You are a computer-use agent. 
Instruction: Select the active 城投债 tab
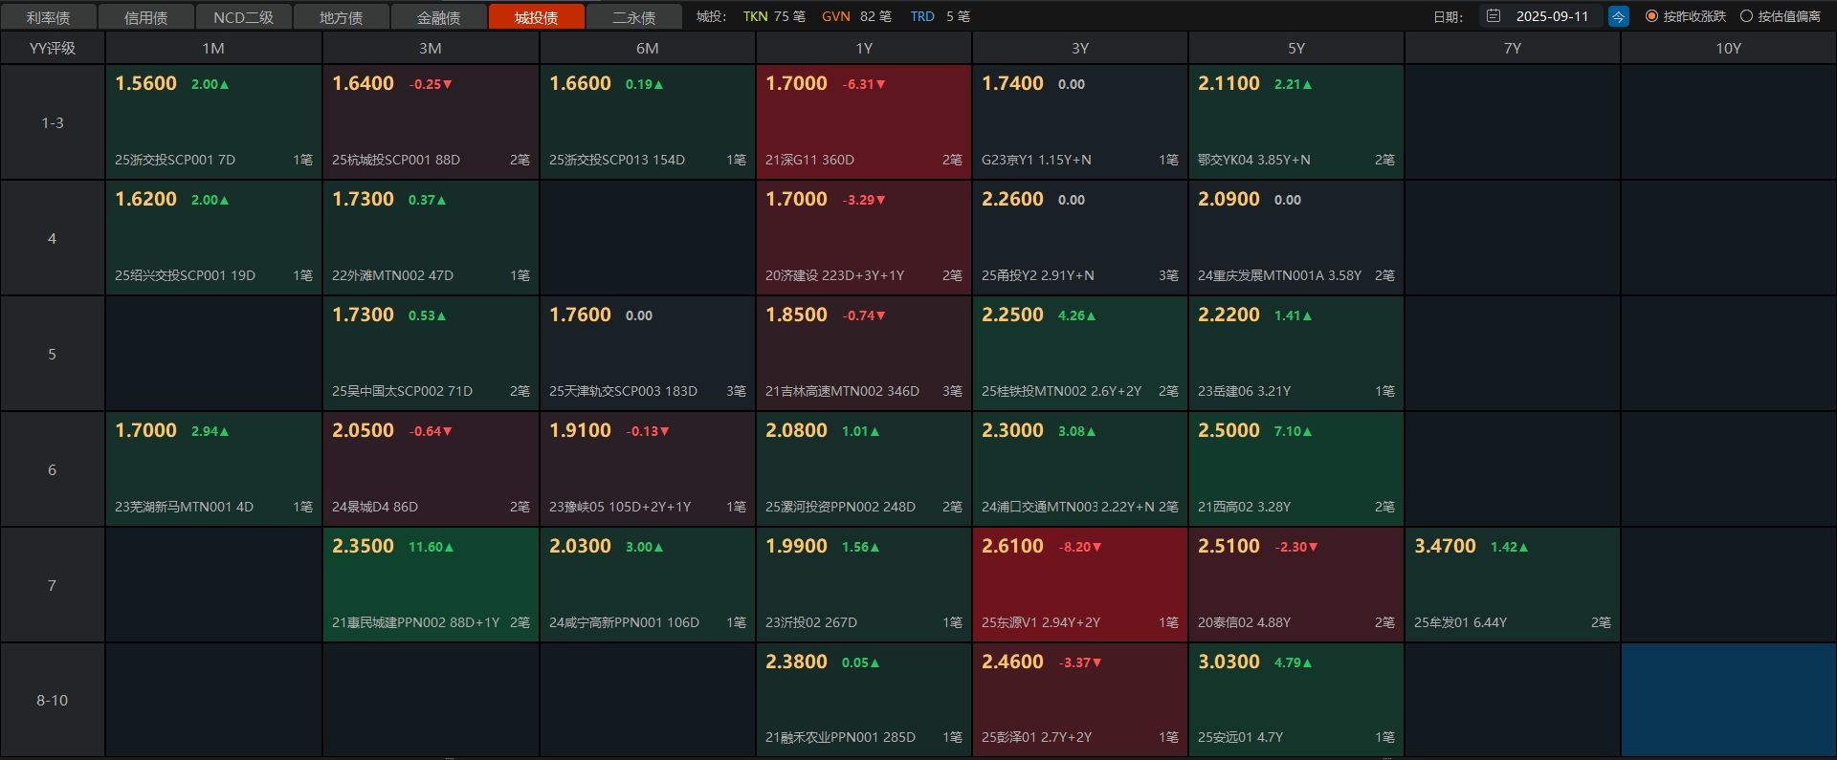[x=537, y=17]
